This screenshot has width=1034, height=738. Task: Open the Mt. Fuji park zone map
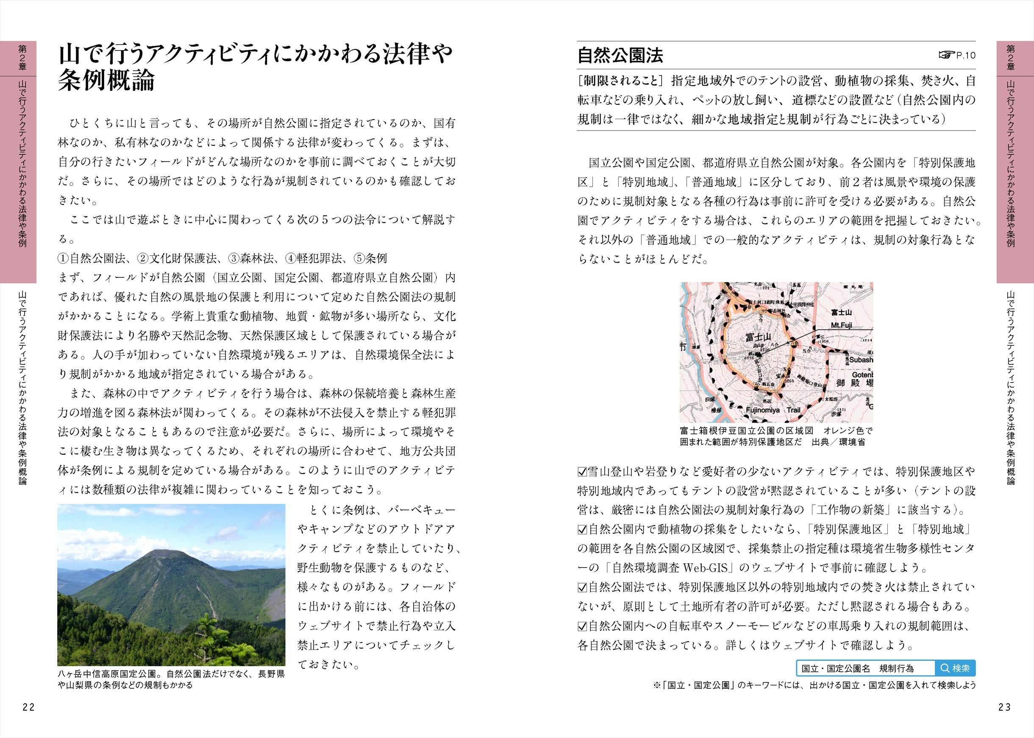(x=776, y=352)
